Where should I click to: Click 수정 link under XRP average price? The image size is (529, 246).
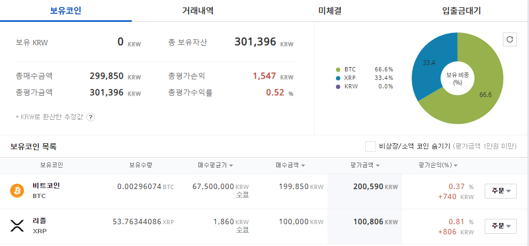[243, 229]
